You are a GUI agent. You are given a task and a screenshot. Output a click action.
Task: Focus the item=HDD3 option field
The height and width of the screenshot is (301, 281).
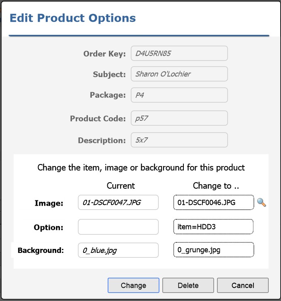click(x=213, y=227)
